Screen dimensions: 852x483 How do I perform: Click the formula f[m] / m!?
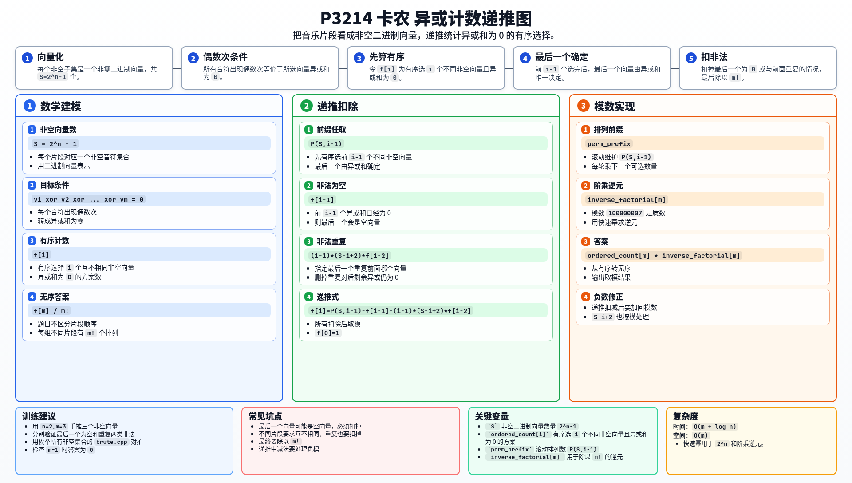coord(51,311)
